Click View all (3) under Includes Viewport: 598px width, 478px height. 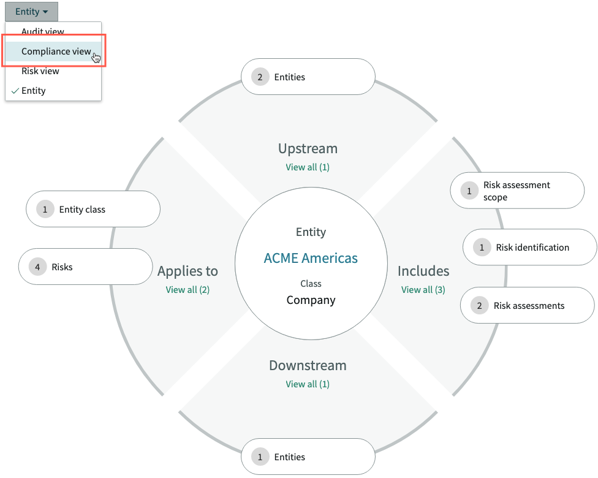point(423,289)
